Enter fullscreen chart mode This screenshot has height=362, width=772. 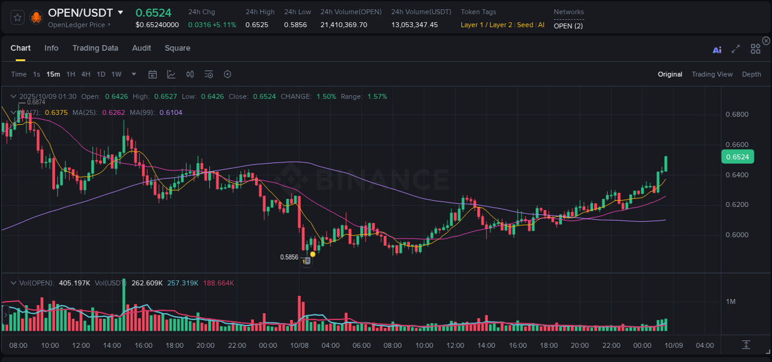pyautogui.click(x=736, y=49)
